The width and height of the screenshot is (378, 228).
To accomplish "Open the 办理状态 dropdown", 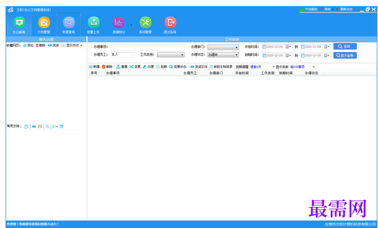I will click(223, 55).
